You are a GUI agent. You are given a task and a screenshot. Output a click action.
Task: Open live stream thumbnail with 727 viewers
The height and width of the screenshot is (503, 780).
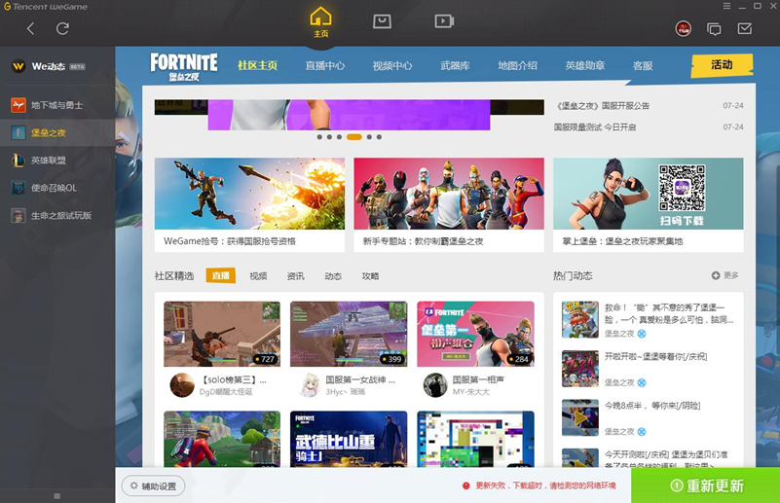point(222,334)
